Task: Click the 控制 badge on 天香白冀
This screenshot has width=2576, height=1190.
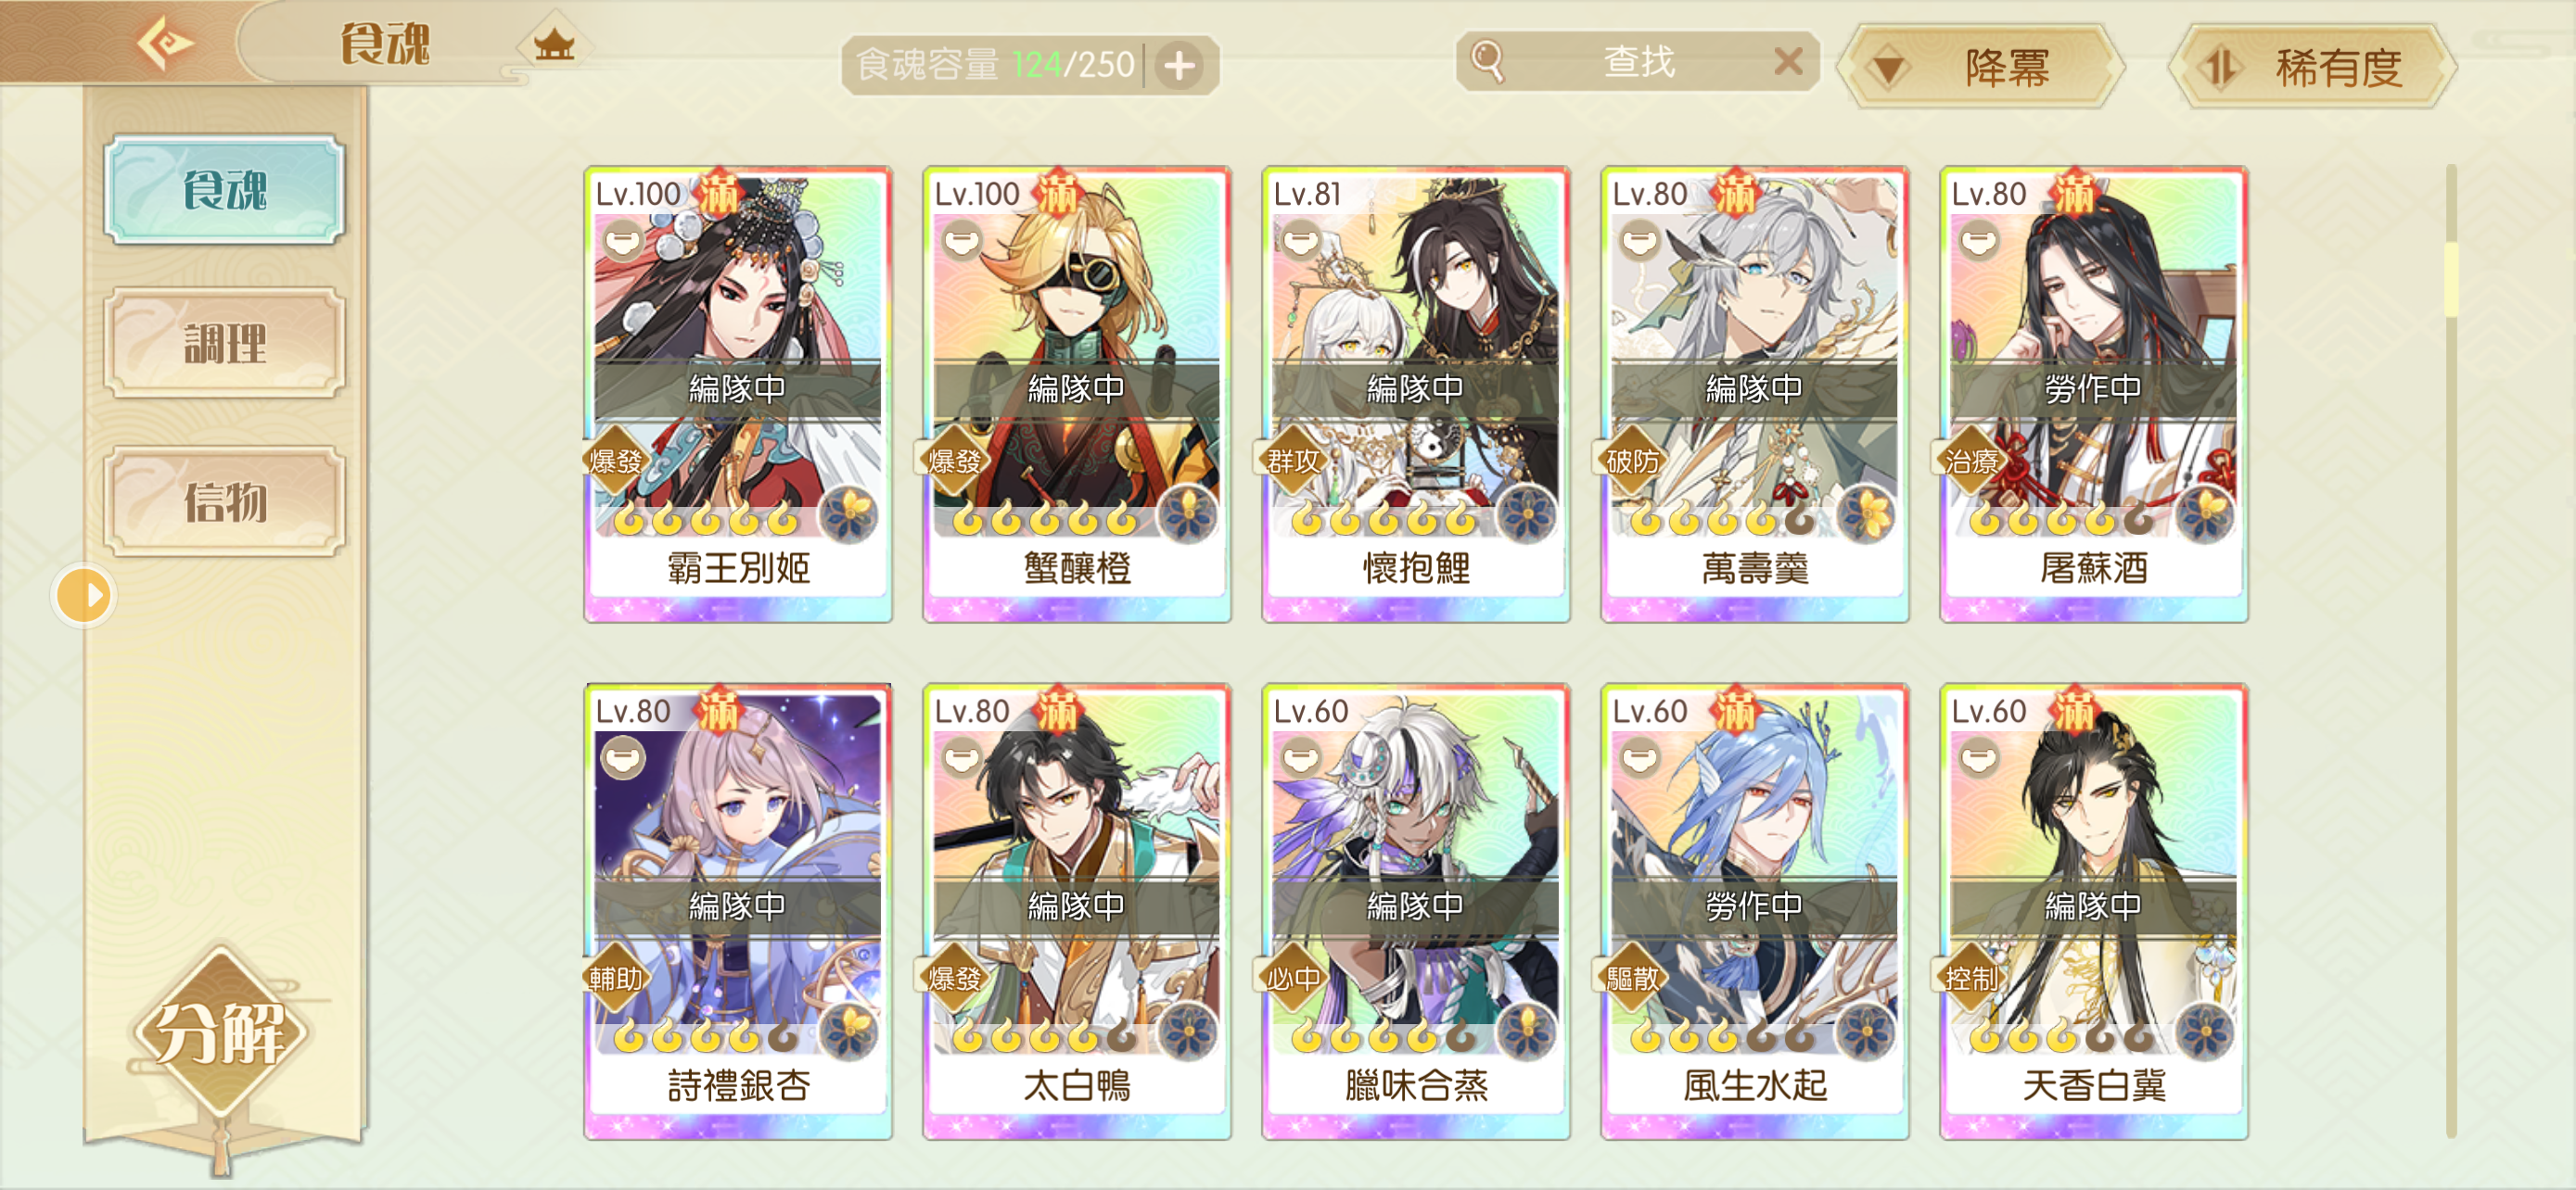Action: [x=1971, y=978]
